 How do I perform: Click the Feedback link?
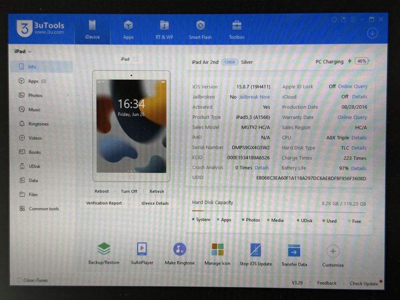coord(327,283)
